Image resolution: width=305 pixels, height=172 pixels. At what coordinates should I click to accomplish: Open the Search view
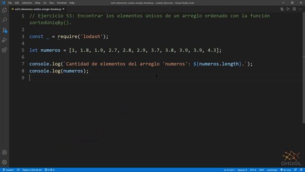[x=4, y=20]
